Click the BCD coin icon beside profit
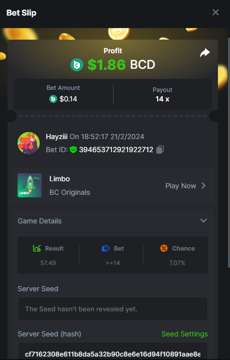The image size is (230, 360). [77, 65]
